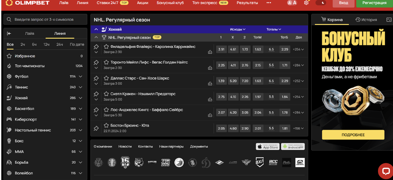Click the search magnifier icon
This screenshot has width=393, height=180.
[x=9, y=20]
